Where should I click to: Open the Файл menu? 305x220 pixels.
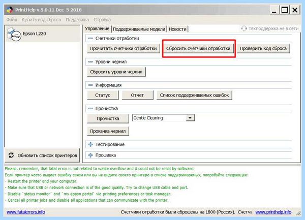12,20
